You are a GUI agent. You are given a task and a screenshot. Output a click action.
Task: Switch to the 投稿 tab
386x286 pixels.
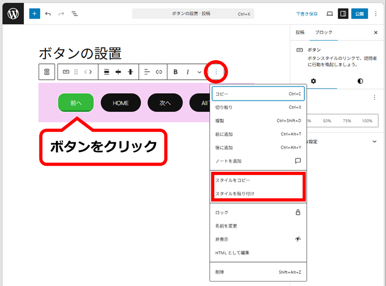pos(300,32)
